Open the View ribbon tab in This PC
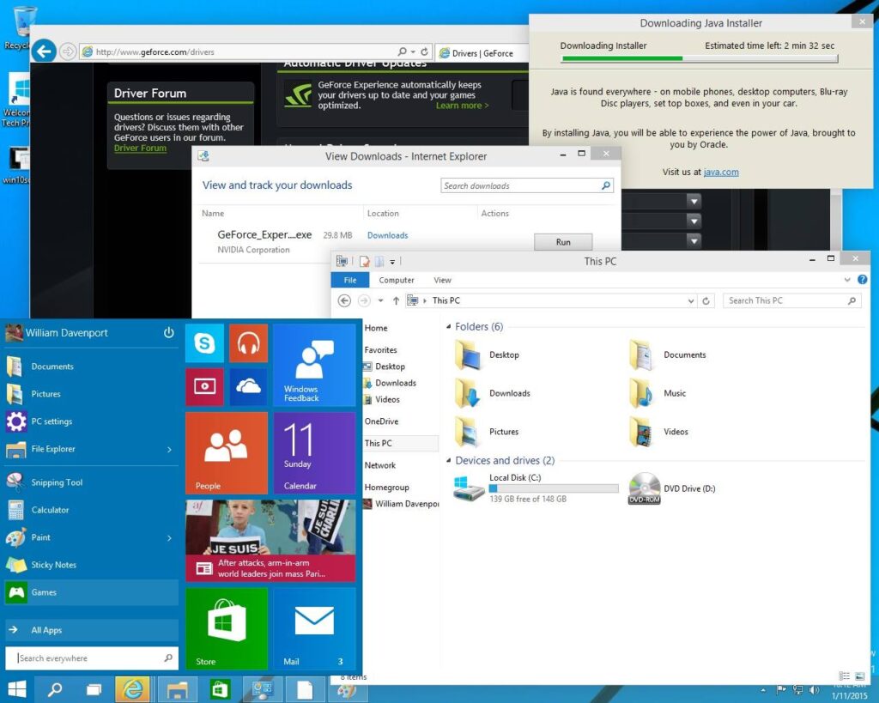The width and height of the screenshot is (879, 703). [x=442, y=280]
